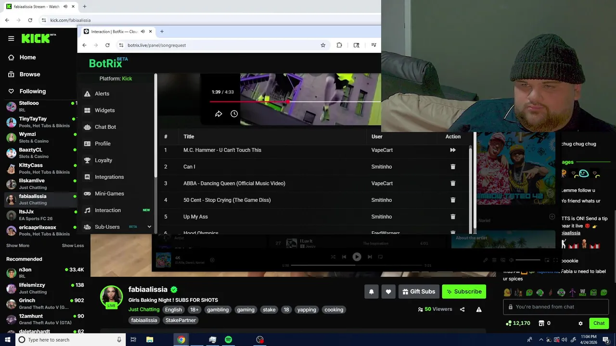The height and width of the screenshot is (346, 616).
Task: Delete 'Up My Ass' song request
Action: [x=453, y=217]
